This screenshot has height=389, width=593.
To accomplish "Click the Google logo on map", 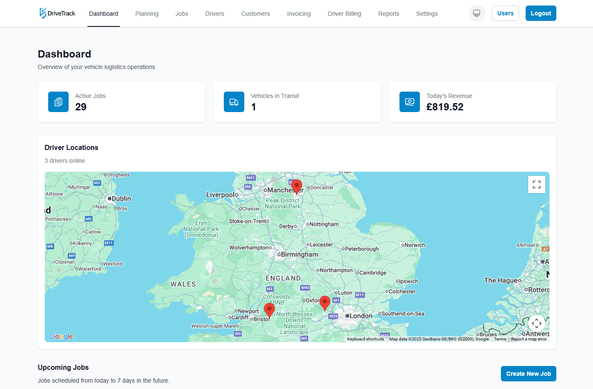I will coord(61,336).
